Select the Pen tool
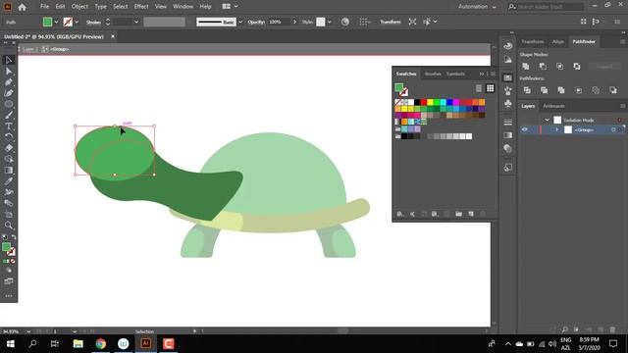 [x=9, y=82]
